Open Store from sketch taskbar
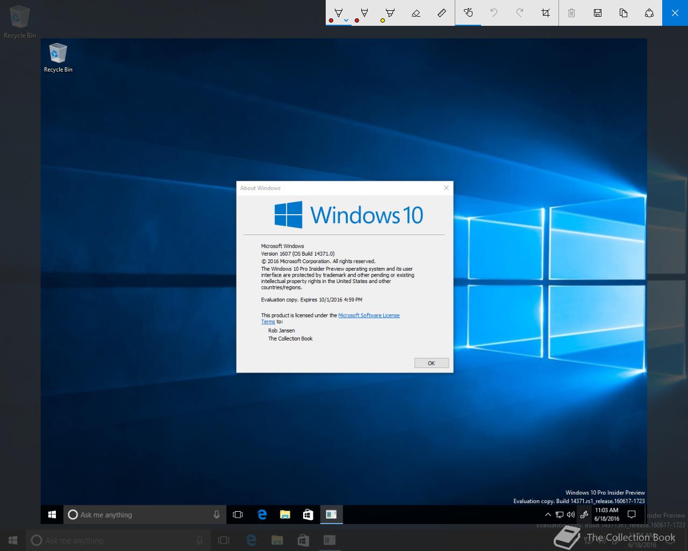Screen dimensions: 688x551 click(x=308, y=514)
